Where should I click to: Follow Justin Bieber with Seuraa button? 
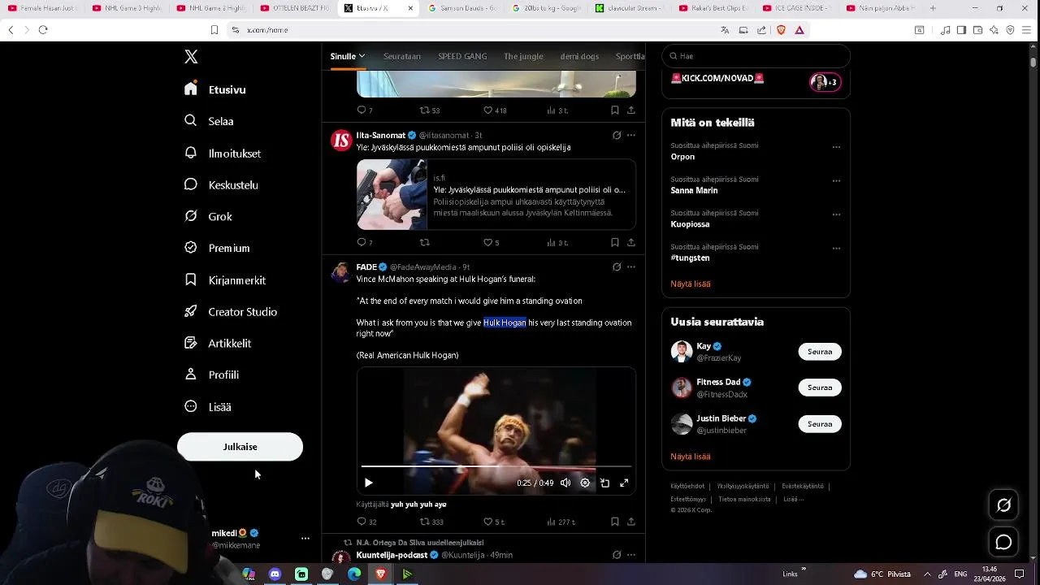tap(820, 424)
